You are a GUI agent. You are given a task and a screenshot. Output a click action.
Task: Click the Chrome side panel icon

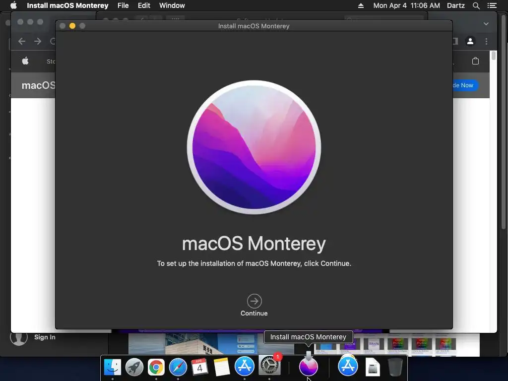click(455, 41)
